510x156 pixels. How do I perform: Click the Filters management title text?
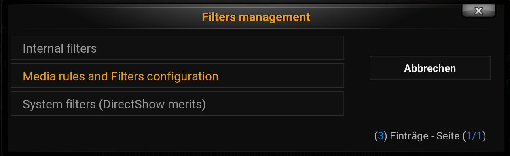click(256, 17)
